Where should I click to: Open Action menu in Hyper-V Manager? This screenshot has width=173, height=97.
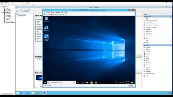point(21,9)
